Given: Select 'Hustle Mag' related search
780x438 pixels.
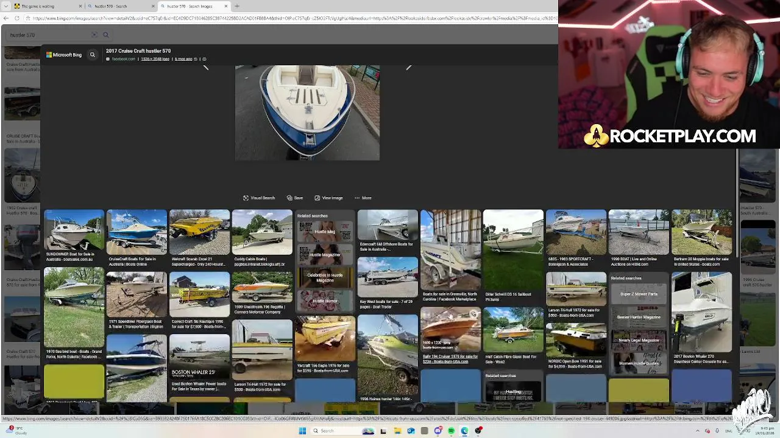Looking at the screenshot, I should (x=325, y=231).
